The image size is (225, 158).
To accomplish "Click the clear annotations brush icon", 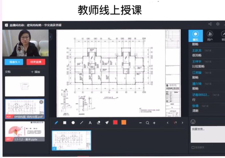I will (x=107, y=123).
